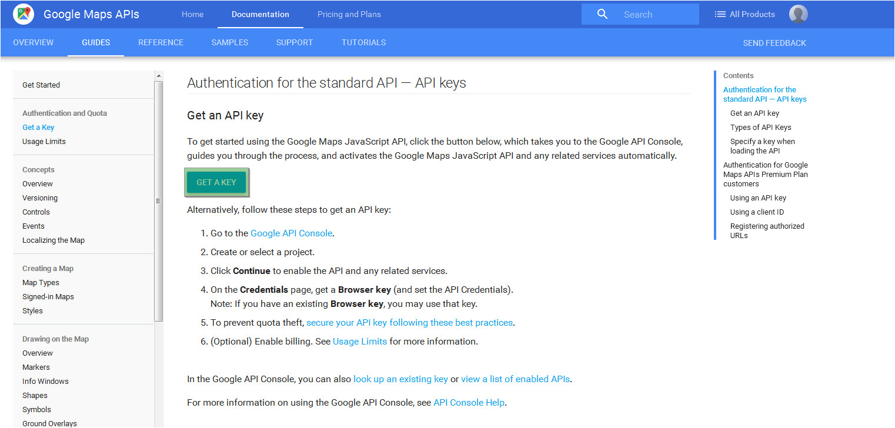Click the GET A KEY button

216,182
